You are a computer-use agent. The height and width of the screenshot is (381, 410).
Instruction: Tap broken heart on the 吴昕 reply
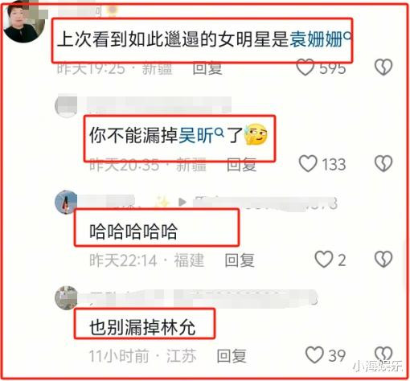tap(383, 164)
